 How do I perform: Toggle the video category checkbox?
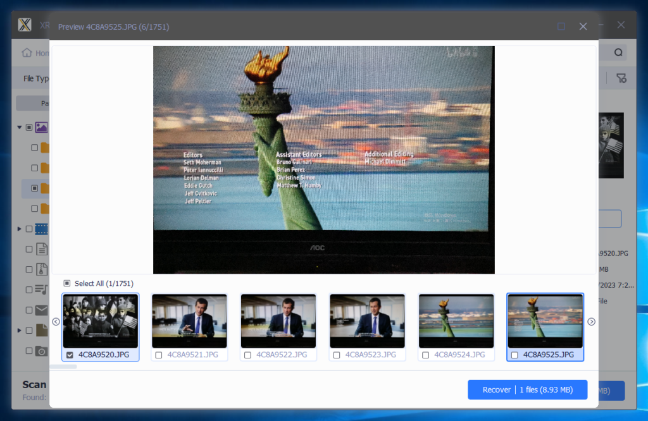[29, 229]
